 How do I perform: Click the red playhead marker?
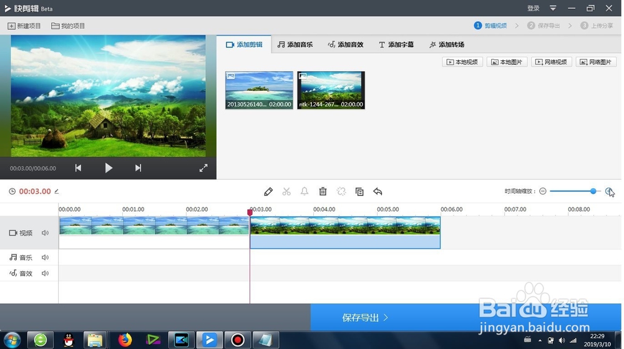click(250, 213)
